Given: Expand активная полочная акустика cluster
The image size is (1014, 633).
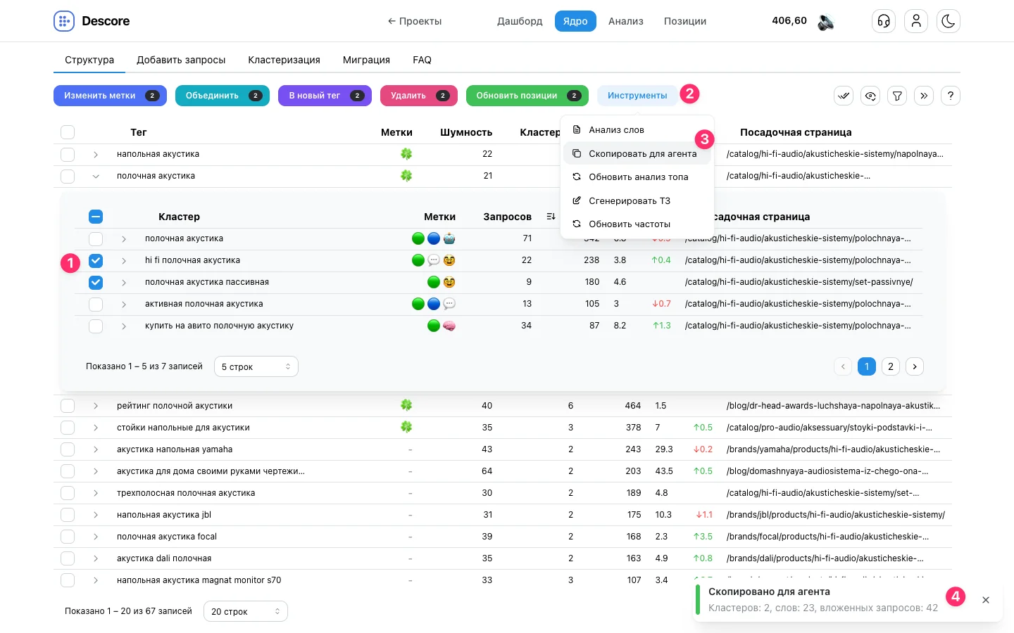Looking at the screenshot, I should pyautogui.click(x=124, y=305).
